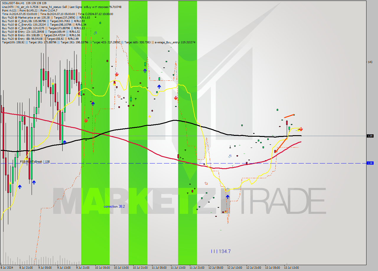Click the '8 Jul 21:00' time axis label
378x271 pixels.
pos(26,268)
